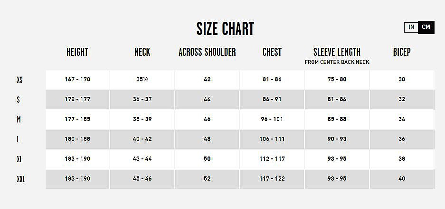Click the Height column header
This screenshot has width=445, height=209.
click(77, 52)
